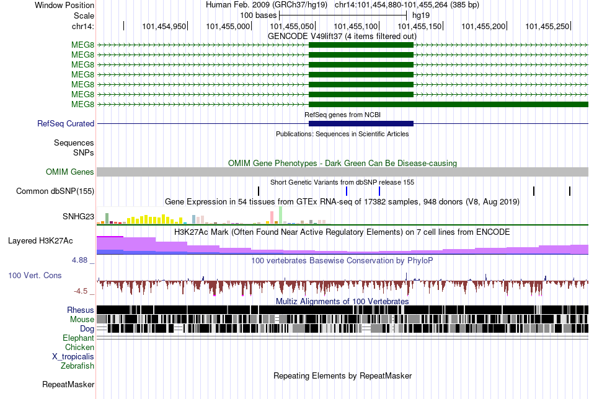This screenshot has height=399, width=589.
Task: Click the Chicken species label
Action: point(79,347)
